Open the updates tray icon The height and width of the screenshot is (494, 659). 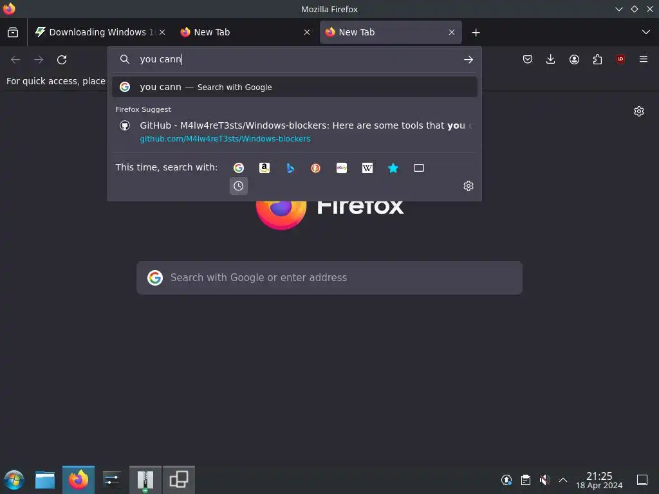(506, 480)
